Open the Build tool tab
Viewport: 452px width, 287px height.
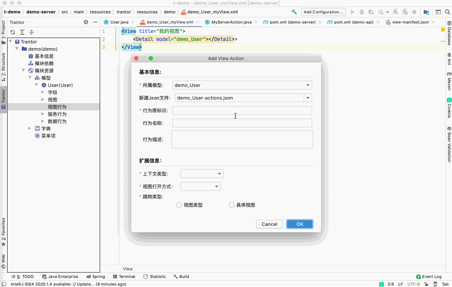tap(181, 277)
